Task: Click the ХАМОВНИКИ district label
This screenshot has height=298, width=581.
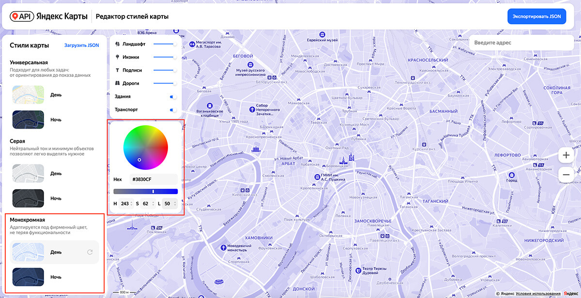Action: (260, 238)
